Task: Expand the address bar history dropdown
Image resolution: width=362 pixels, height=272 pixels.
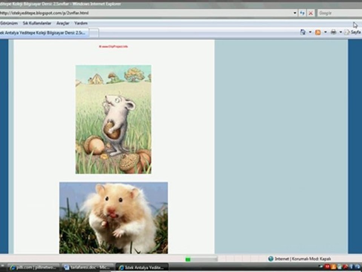Action: pyautogui.click(x=295, y=13)
